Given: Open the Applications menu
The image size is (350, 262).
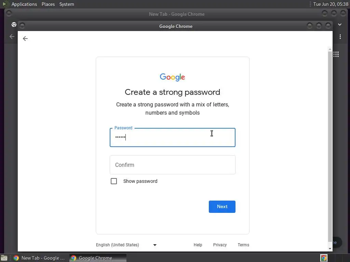Looking at the screenshot, I should click(x=24, y=4).
